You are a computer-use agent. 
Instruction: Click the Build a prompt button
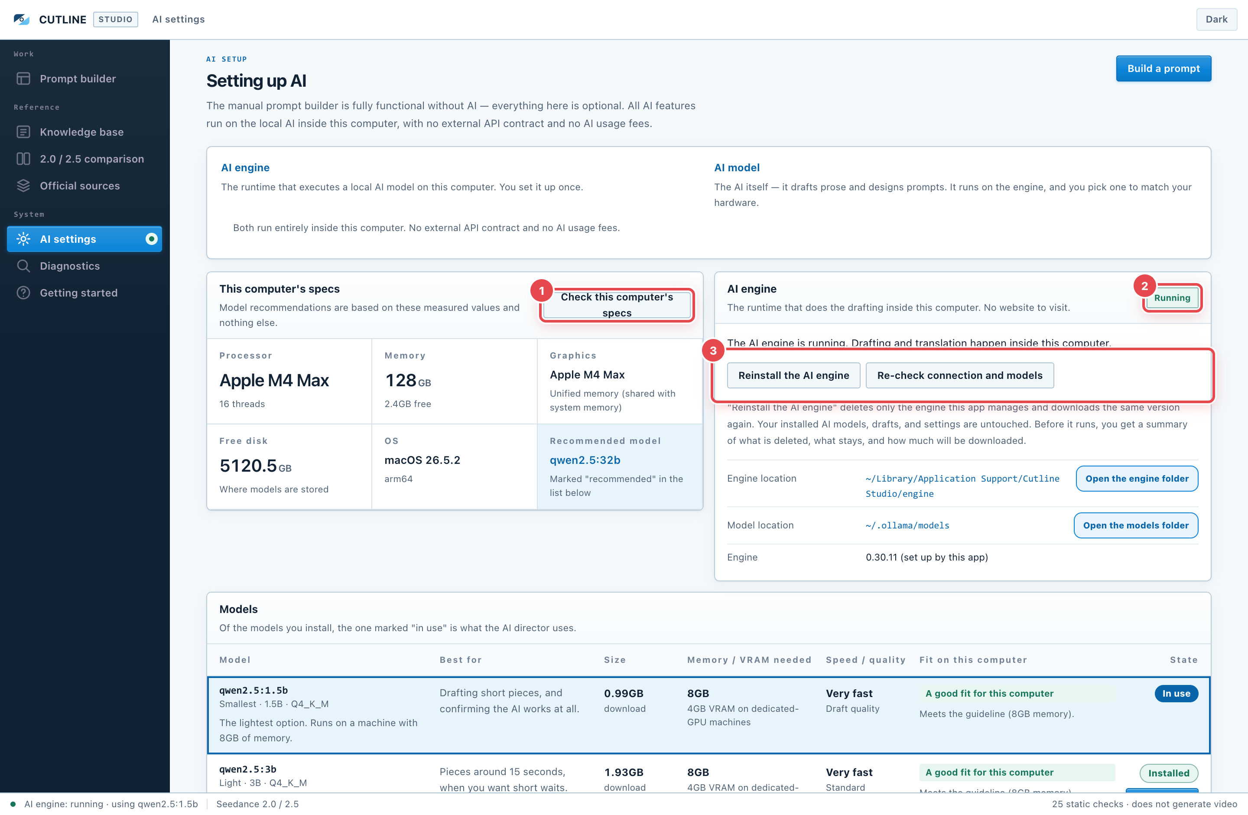pos(1163,68)
